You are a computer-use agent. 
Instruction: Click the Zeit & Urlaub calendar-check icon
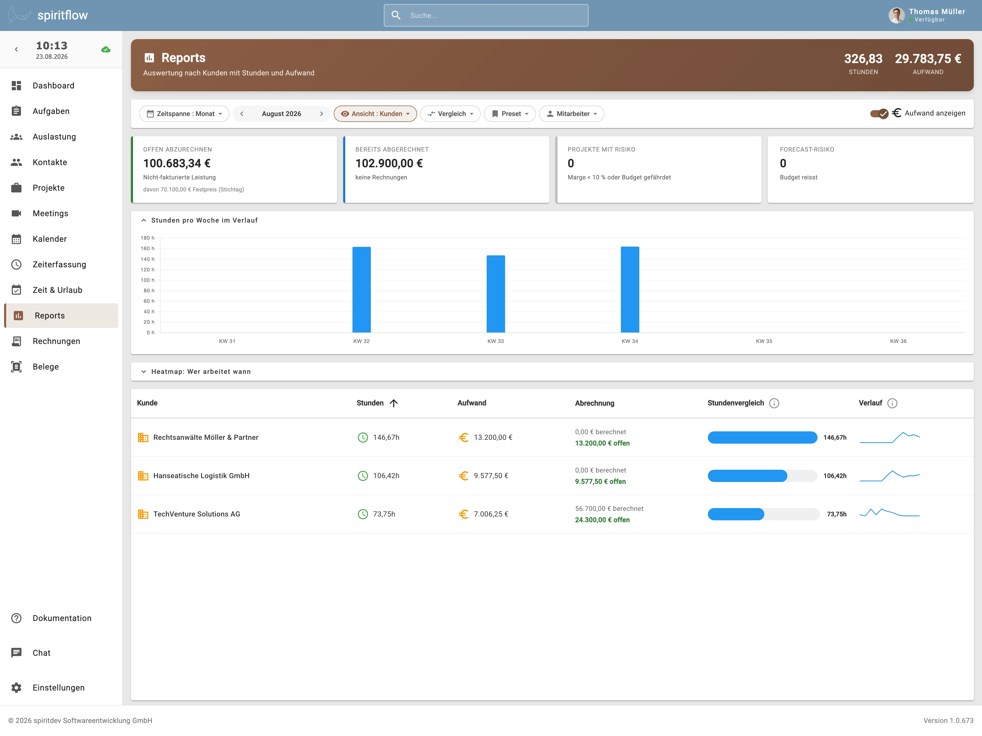point(16,290)
